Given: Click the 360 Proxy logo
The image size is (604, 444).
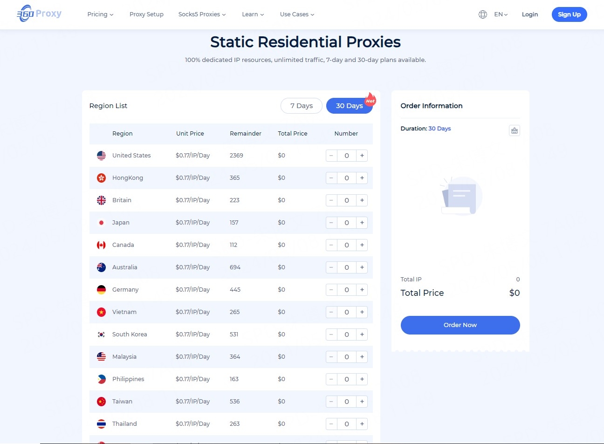Looking at the screenshot, I should tap(39, 14).
